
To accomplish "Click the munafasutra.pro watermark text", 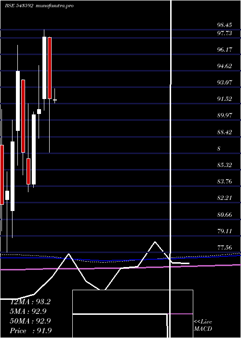I will pyautogui.click(x=54, y=6).
